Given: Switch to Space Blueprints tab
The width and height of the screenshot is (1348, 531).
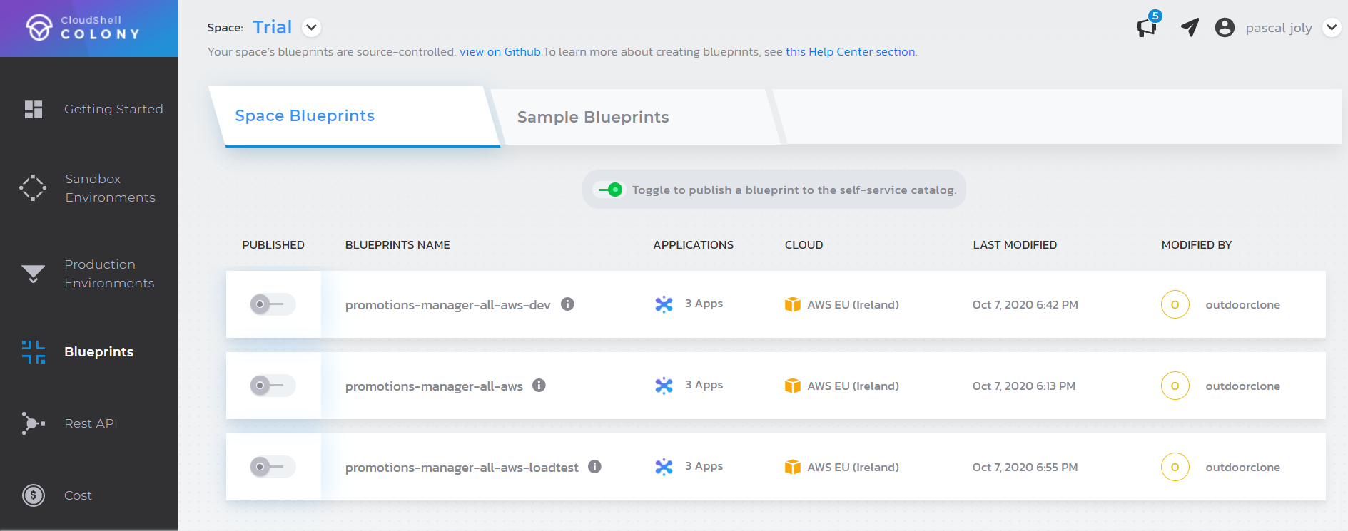Looking at the screenshot, I should [354, 116].
